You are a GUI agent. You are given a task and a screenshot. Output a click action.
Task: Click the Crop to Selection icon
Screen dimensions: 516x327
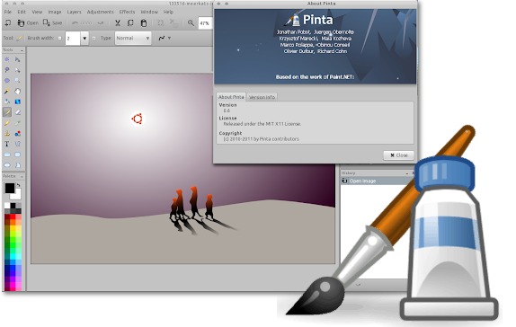point(160,22)
